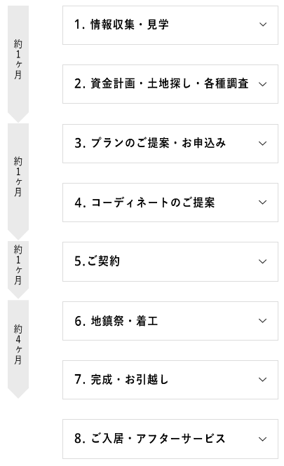Open the 5.ご契約 accordion

click(170, 261)
